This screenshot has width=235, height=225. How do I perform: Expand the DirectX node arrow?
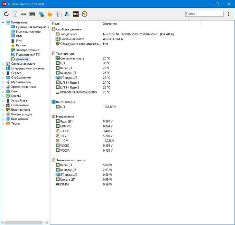click(3, 96)
